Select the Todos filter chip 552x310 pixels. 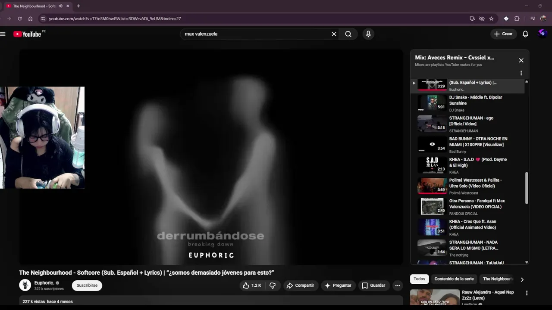[419, 279]
